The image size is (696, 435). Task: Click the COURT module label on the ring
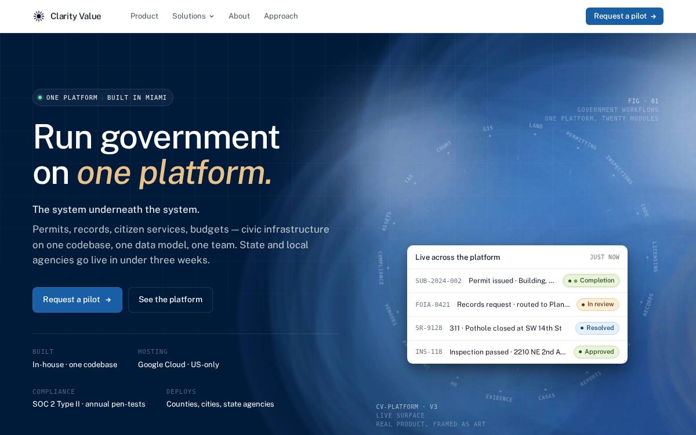click(x=444, y=147)
